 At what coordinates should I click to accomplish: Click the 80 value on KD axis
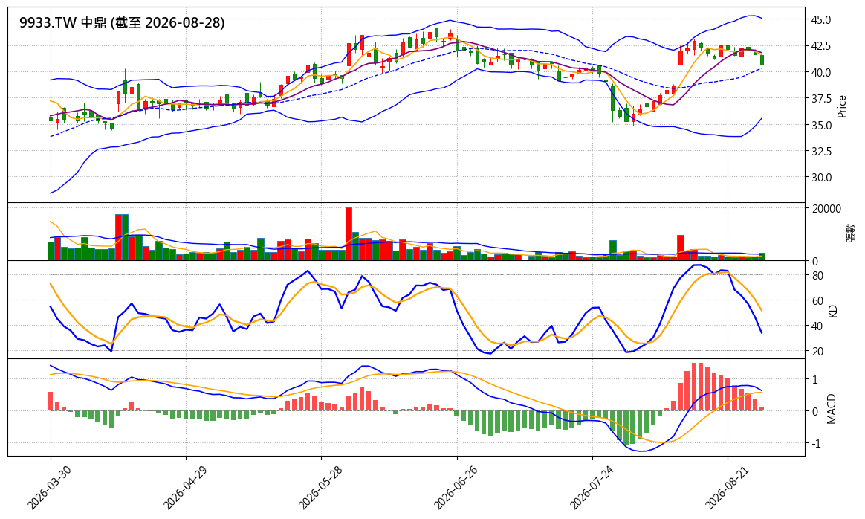pos(817,276)
